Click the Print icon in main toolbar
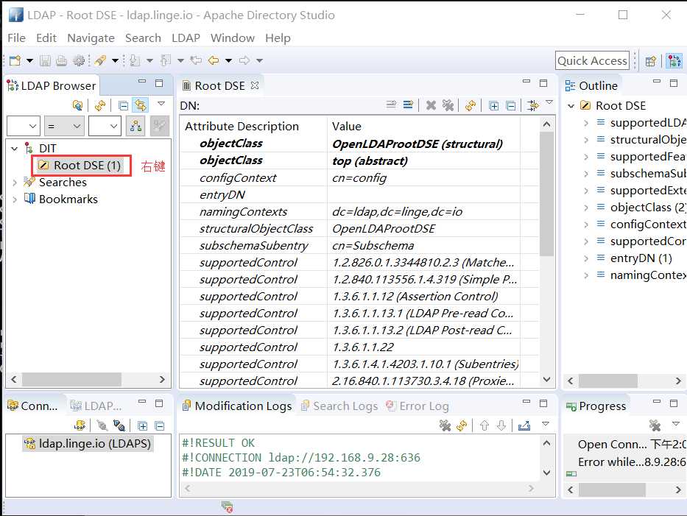The height and width of the screenshot is (516, 687). 61,60
